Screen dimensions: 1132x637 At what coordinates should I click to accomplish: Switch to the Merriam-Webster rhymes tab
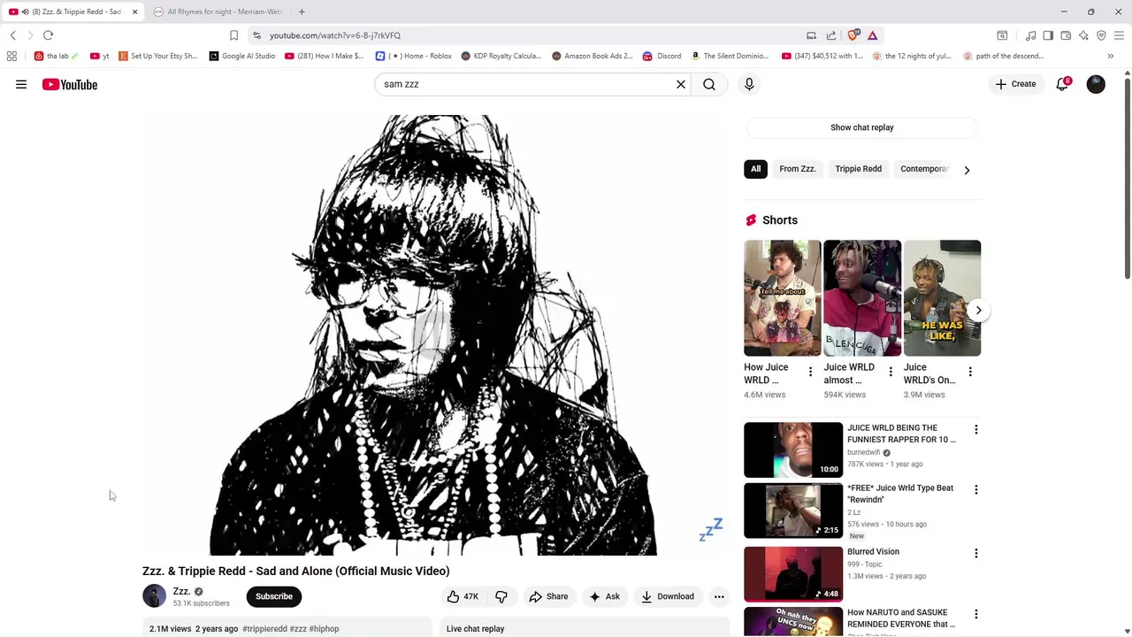click(x=218, y=12)
